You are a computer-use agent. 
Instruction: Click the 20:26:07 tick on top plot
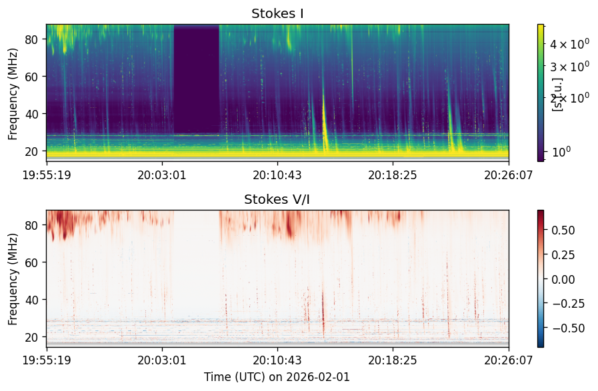[x=509, y=175]
